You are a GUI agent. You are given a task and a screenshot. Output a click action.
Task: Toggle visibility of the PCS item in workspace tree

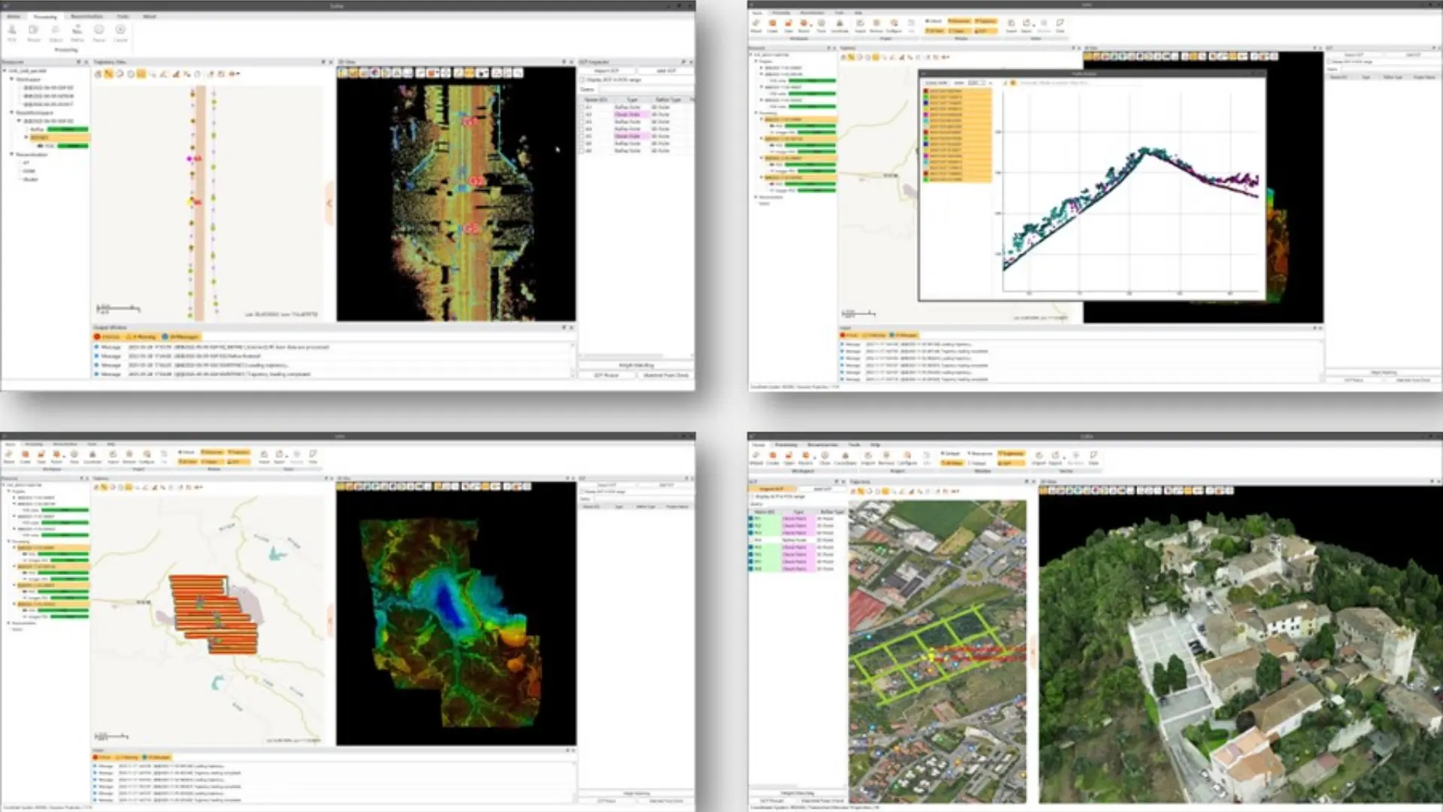41,145
